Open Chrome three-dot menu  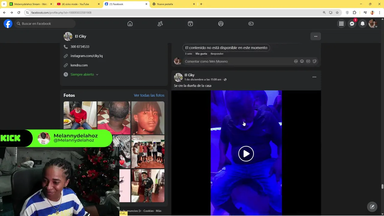[x=380, y=13]
